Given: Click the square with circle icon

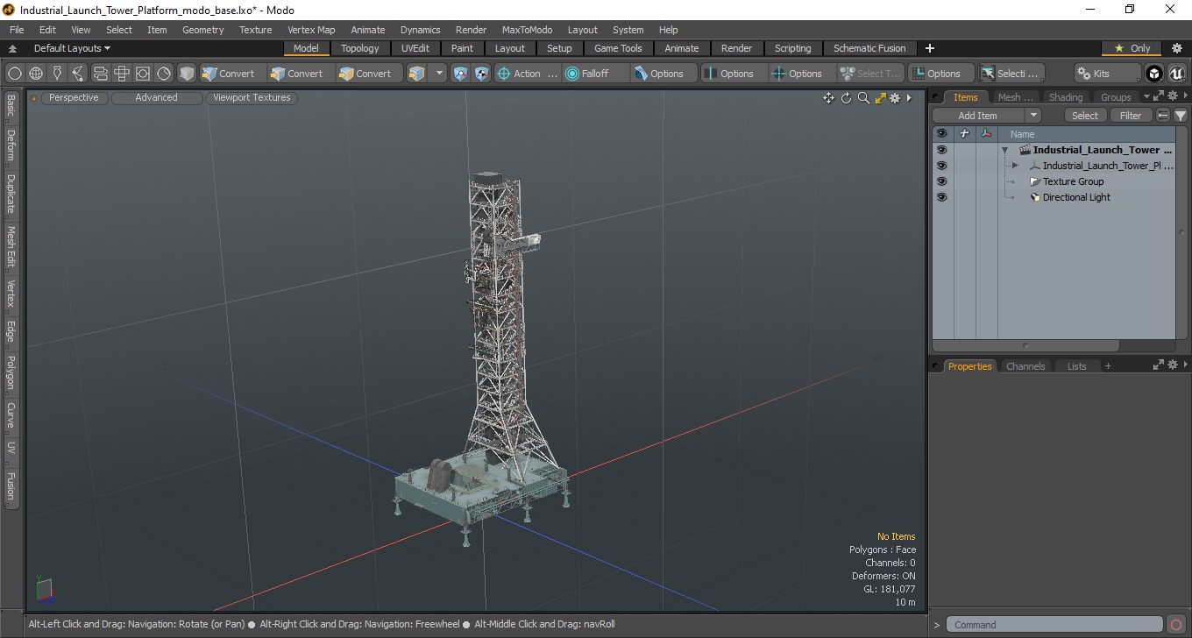Looking at the screenshot, I should click(143, 74).
